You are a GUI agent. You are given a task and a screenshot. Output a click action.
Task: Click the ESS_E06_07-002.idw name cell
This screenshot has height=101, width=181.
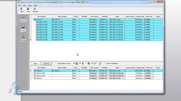pyautogui.click(x=117, y=73)
